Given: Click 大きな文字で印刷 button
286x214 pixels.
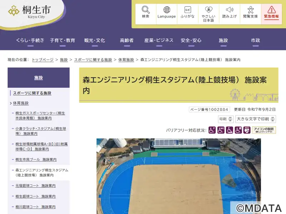Looking at the screenshot, I should pos(256,119).
